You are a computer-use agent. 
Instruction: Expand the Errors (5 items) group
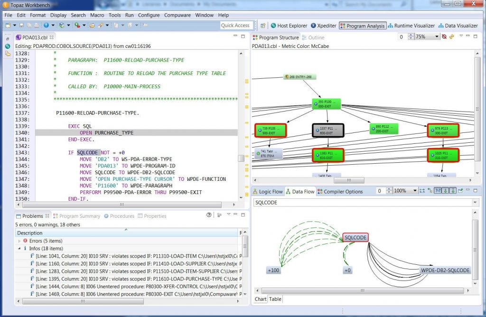(19, 241)
